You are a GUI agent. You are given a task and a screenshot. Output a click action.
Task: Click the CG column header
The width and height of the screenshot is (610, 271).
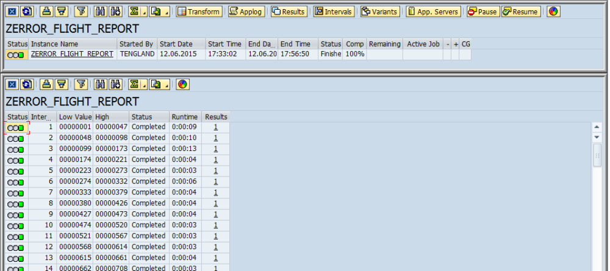point(465,44)
